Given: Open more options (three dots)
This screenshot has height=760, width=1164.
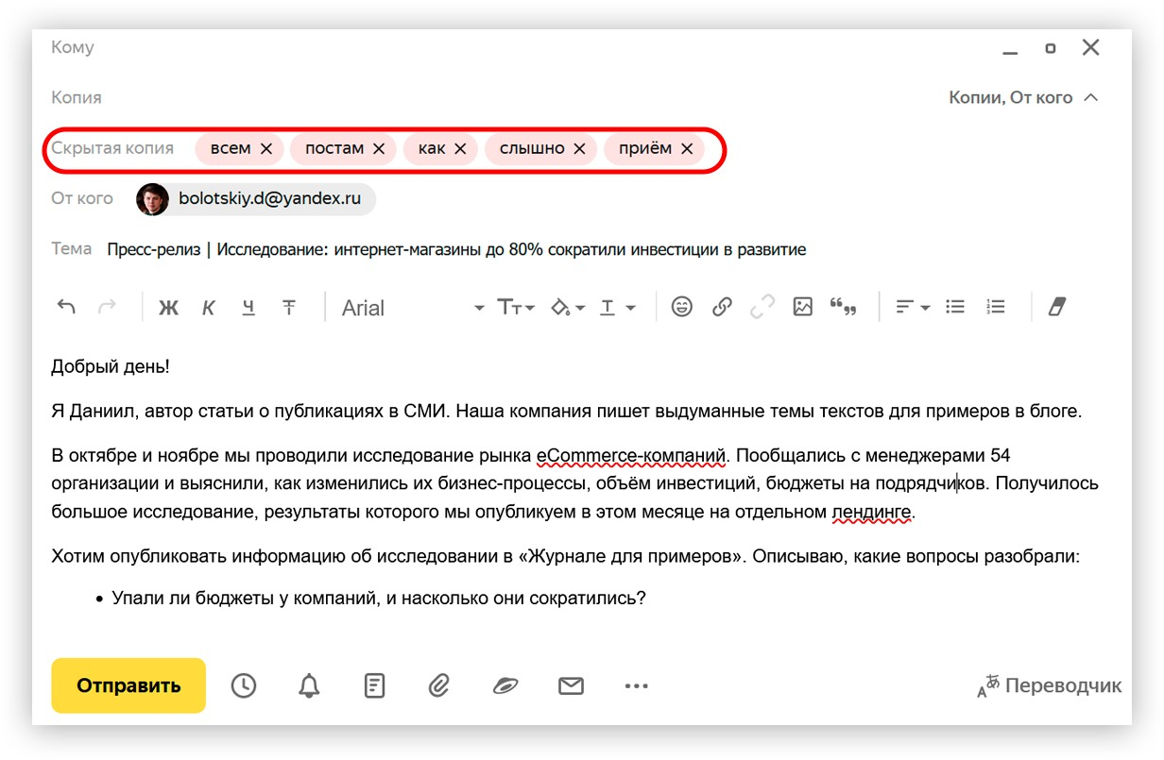Looking at the screenshot, I should 637,686.
